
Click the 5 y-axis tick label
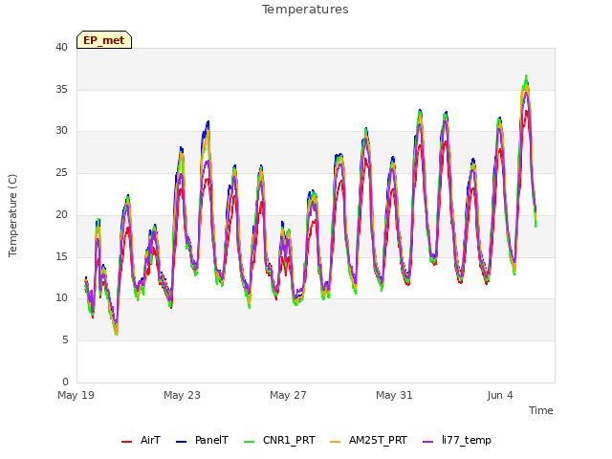pyautogui.click(x=65, y=340)
